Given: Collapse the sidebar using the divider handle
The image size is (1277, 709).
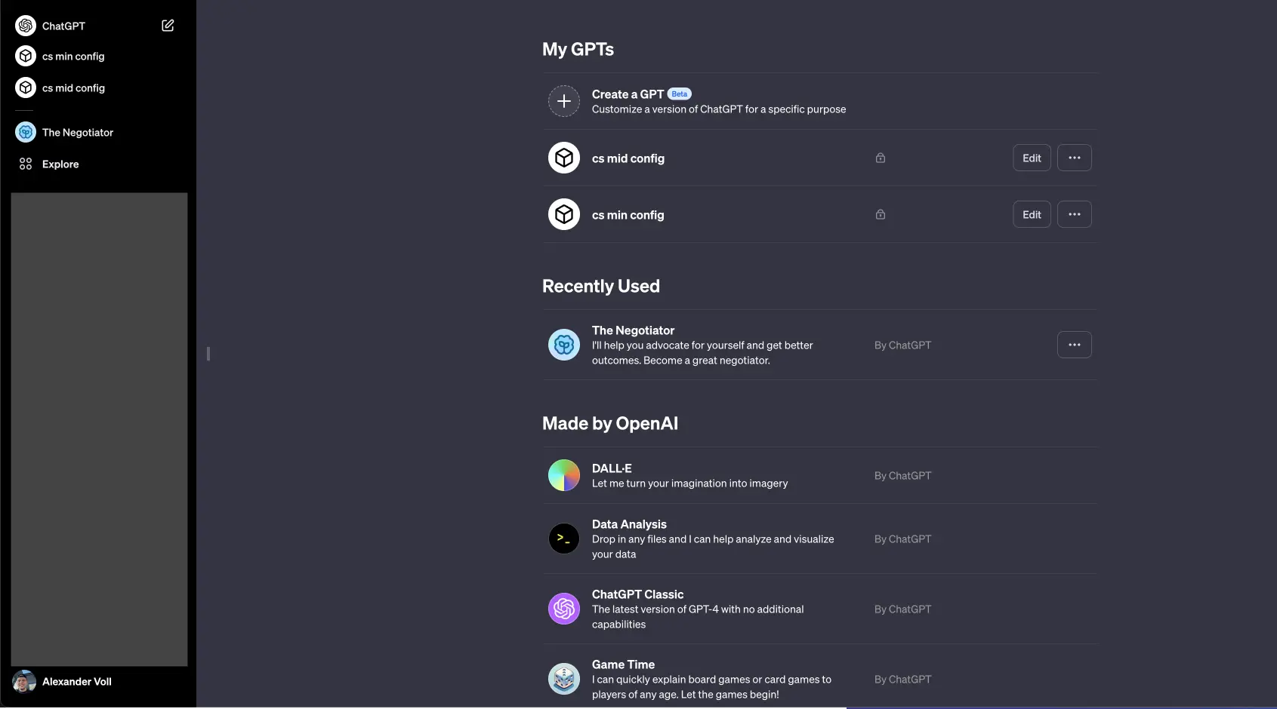Looking at the screenshot, I should 208,354.
